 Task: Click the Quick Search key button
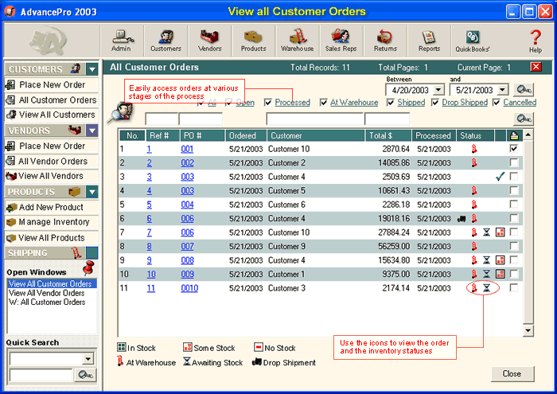85,375
